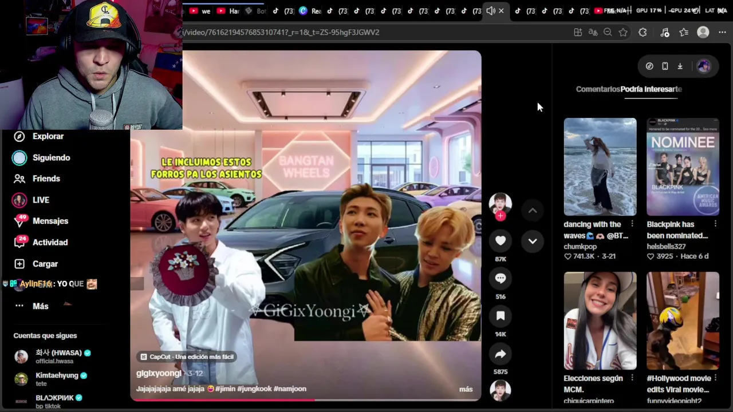Screen dimensions: 733x412
Task: Mute the playing tab via speaker icon
Action: point(491,11)
